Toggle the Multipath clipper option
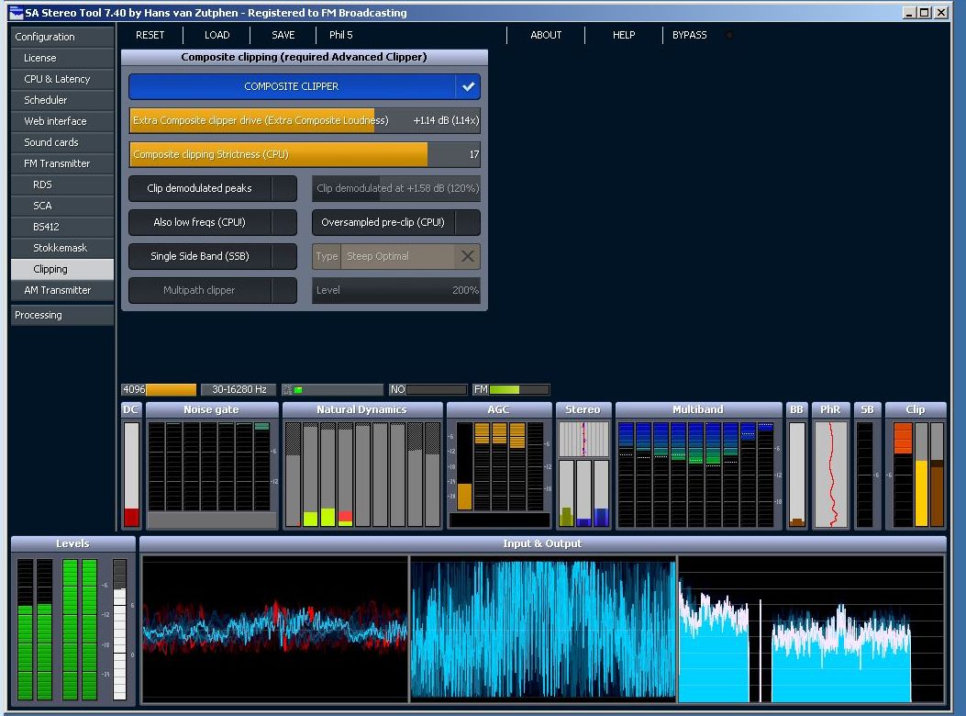 pyautogui.click(x=213, y=290)
